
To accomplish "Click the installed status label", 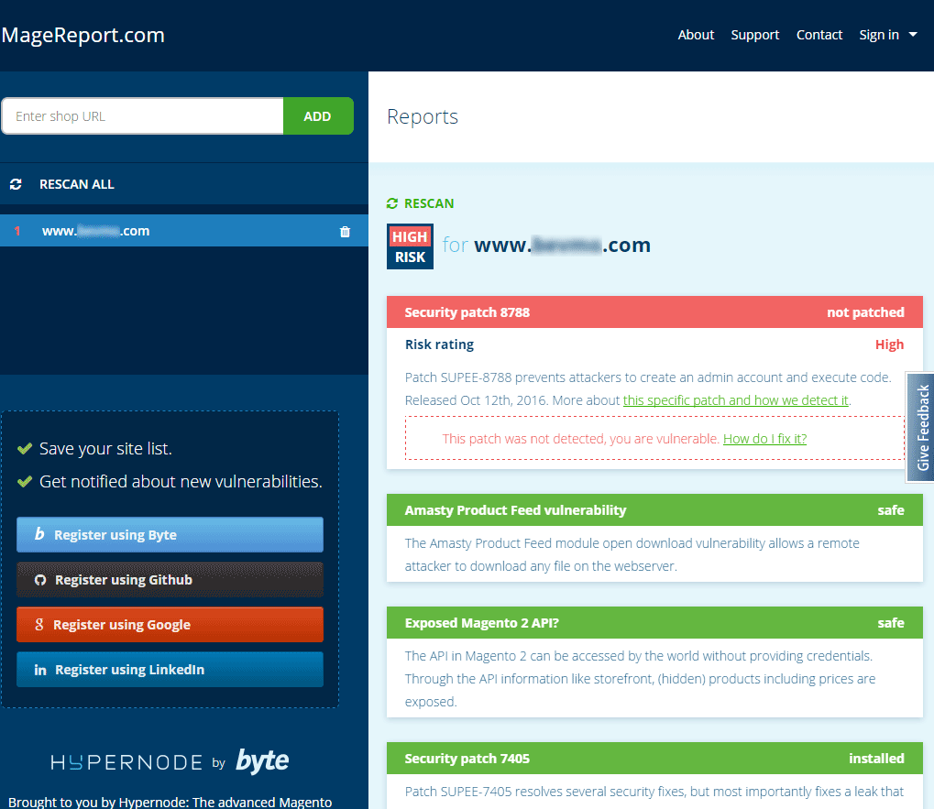I will (876, 758).
